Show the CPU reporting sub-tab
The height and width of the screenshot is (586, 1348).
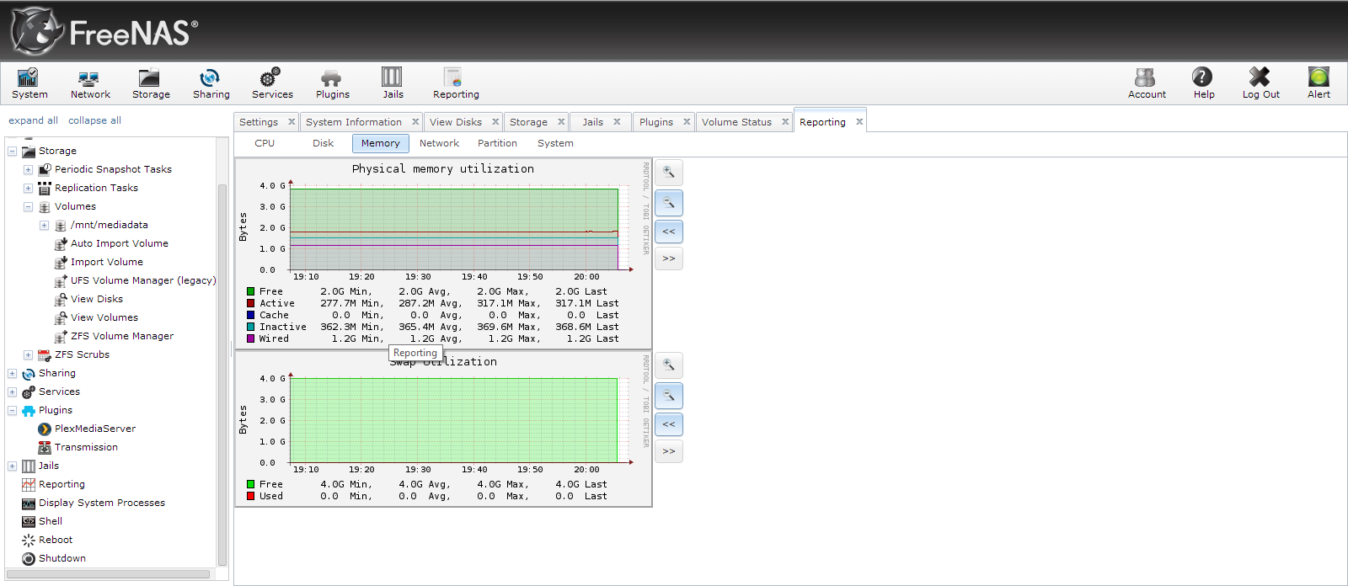pos(265,143)
